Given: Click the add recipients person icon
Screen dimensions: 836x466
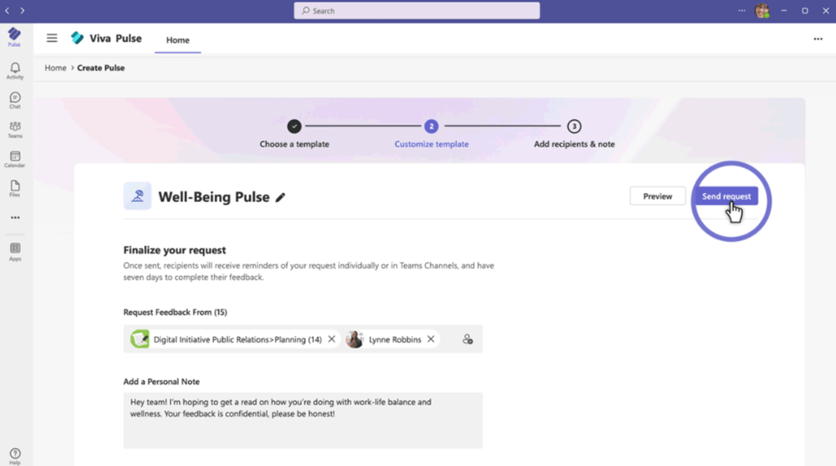Looking at the screenshot, I should pos(467,339).
